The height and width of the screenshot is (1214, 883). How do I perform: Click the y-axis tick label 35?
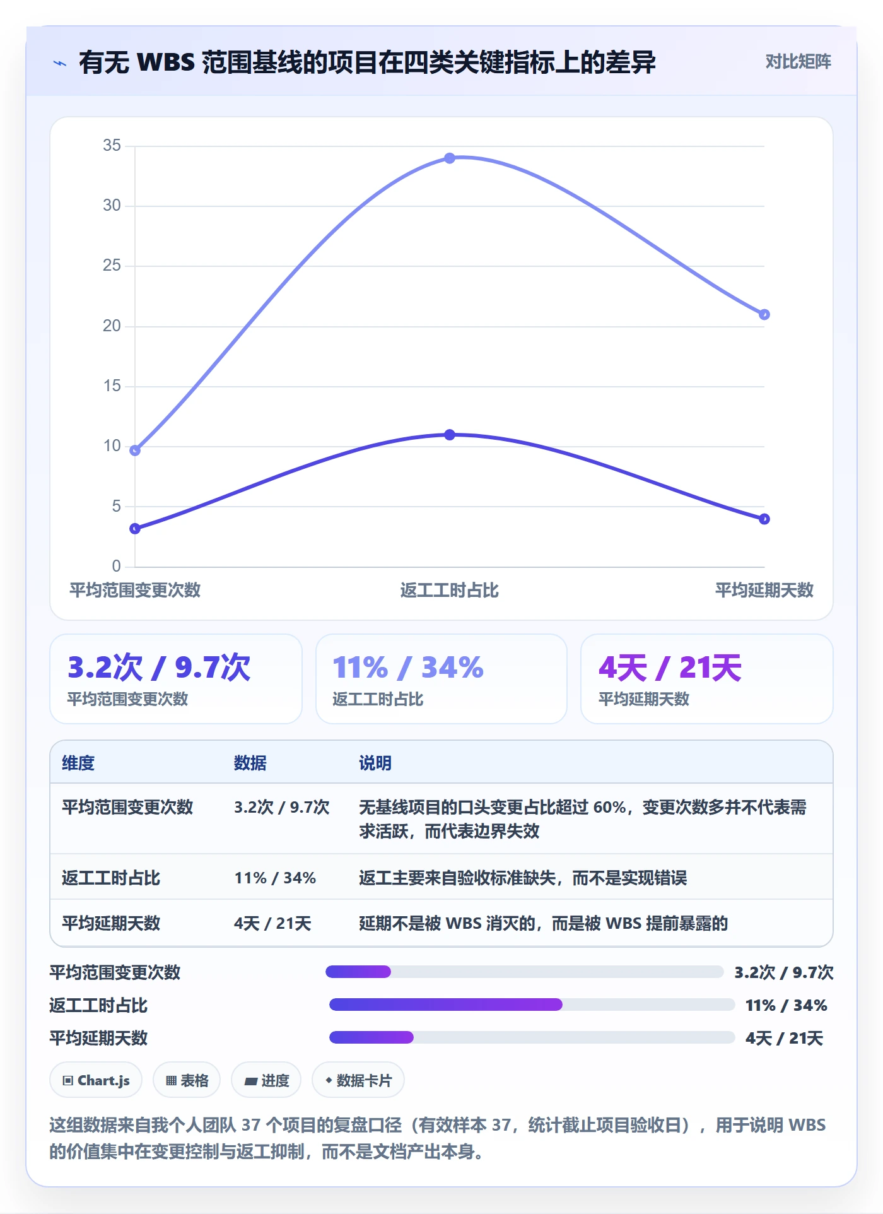[x=112, y=145]
